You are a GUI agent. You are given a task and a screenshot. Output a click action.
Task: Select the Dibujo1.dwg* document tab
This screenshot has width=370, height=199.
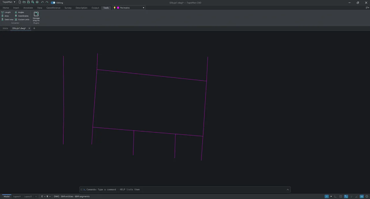19,28
